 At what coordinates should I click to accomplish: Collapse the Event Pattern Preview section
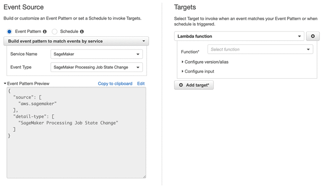pyautogui.click(x=5, y=84)
